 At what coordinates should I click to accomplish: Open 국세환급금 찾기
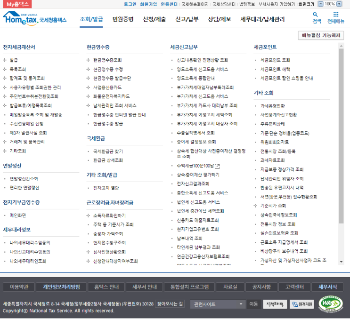point(108,152)
